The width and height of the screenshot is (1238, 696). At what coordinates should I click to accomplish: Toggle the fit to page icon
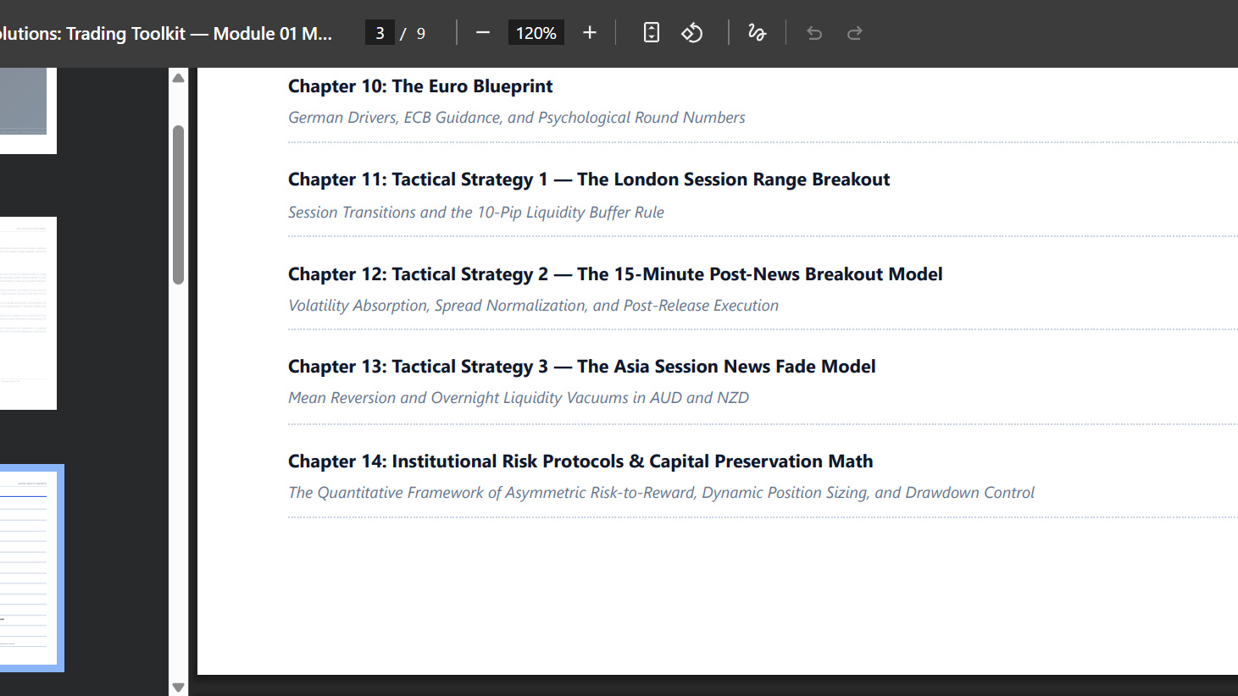tap(651, 33)
